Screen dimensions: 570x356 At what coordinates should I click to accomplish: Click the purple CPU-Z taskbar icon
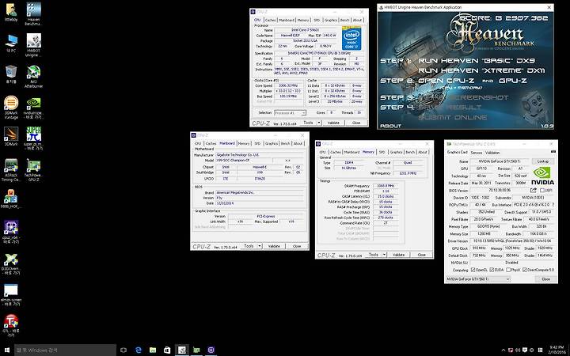point(211,350)
